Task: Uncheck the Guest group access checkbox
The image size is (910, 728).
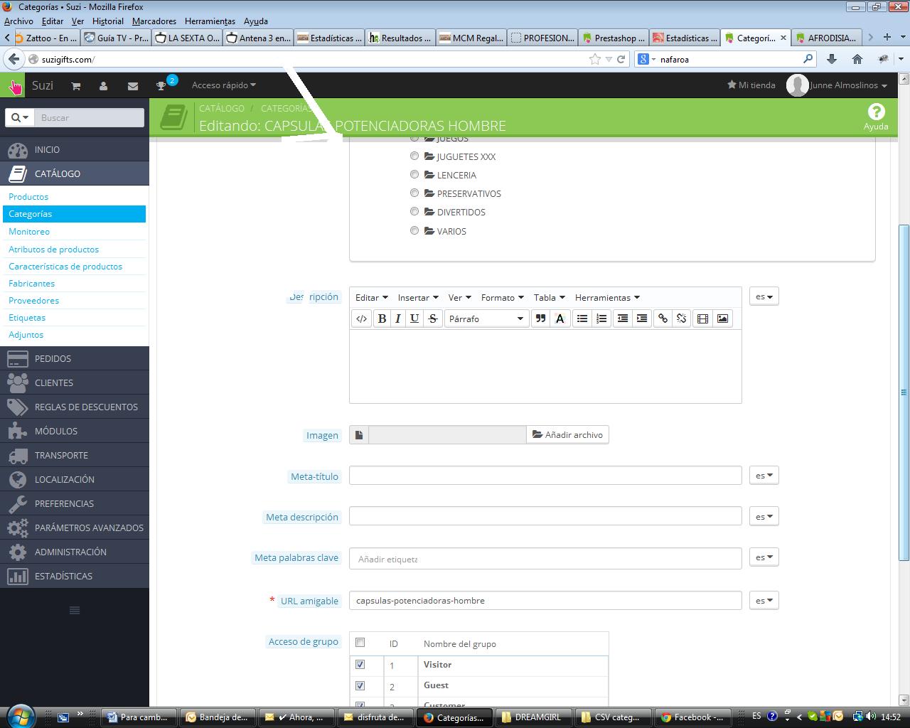Action: (360, 686)
